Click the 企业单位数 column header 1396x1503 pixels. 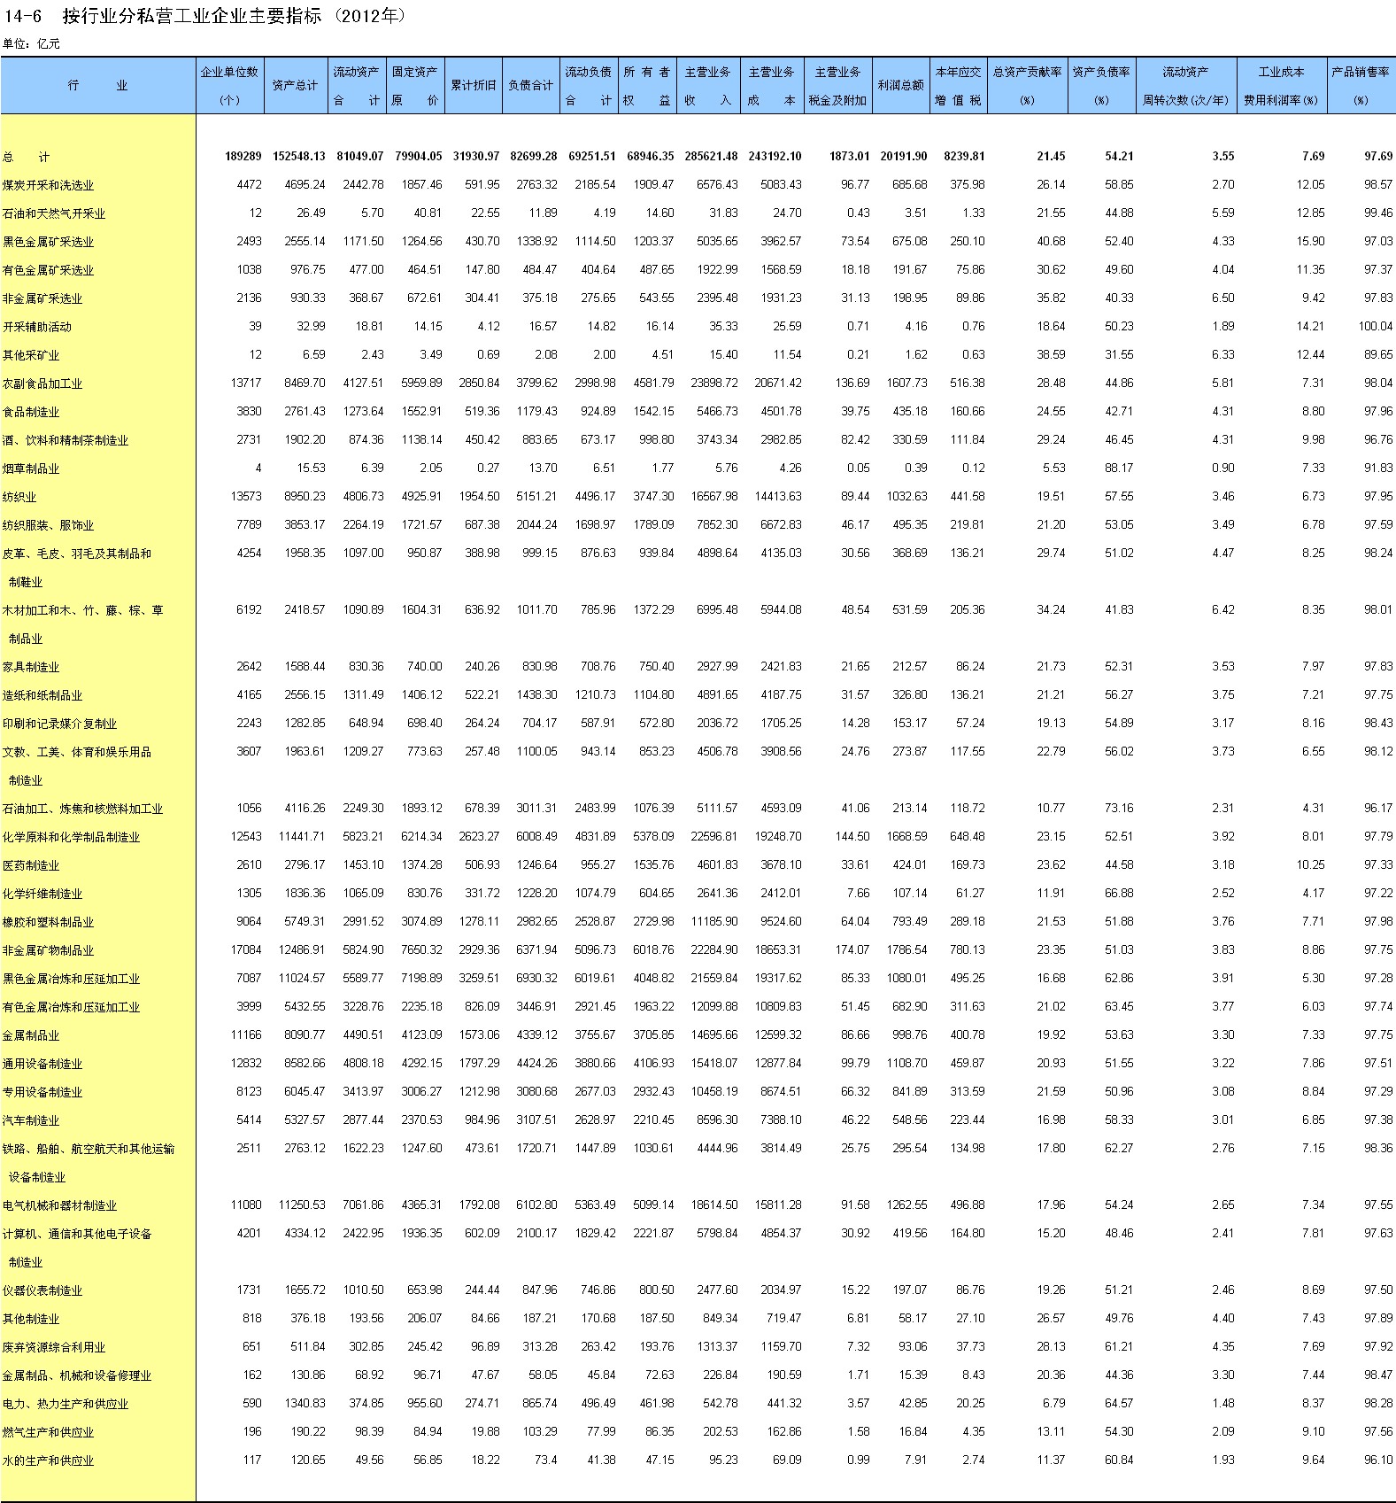click(229, 85)
